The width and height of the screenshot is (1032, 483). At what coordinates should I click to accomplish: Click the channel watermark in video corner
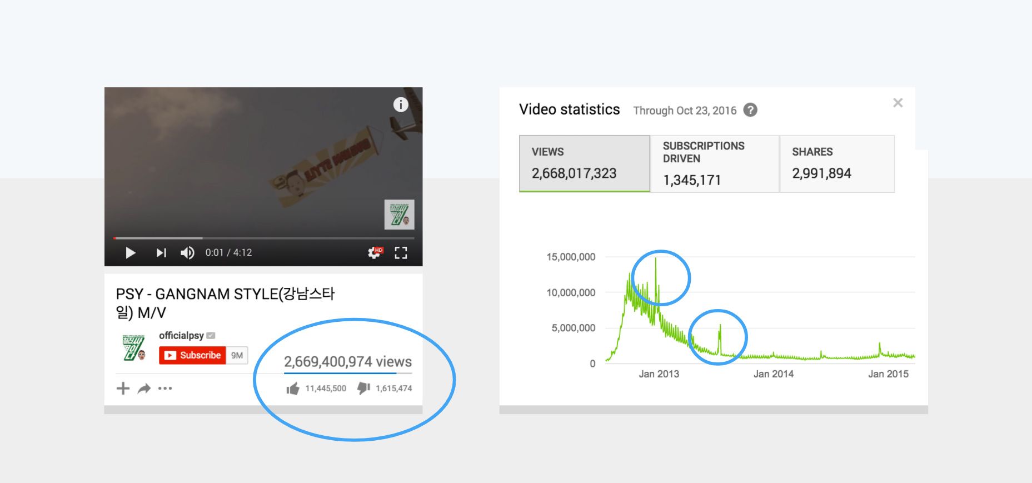[x=400, y=215]
